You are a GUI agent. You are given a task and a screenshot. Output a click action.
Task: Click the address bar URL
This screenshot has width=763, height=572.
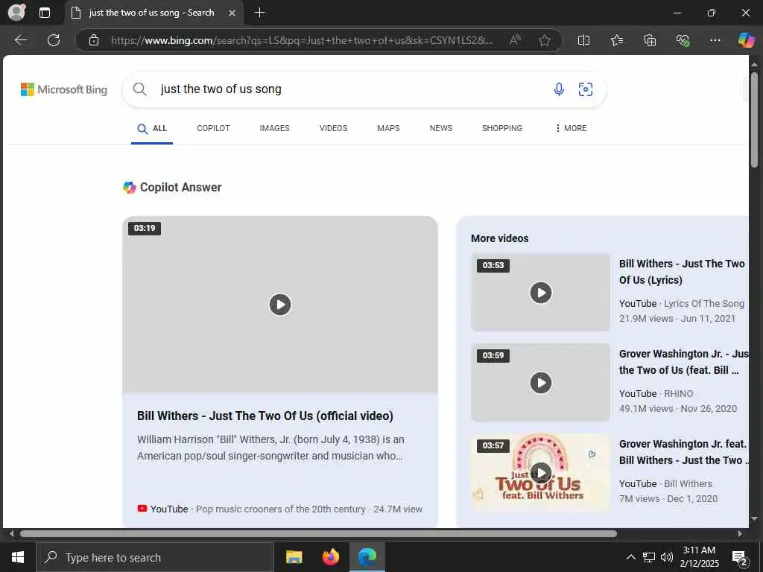302,40
